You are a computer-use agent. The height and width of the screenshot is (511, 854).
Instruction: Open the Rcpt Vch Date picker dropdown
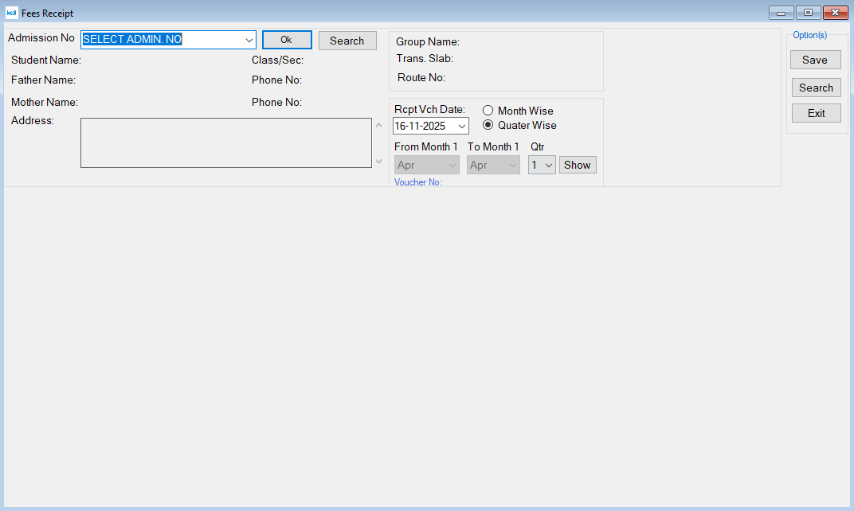click(461, 127)
